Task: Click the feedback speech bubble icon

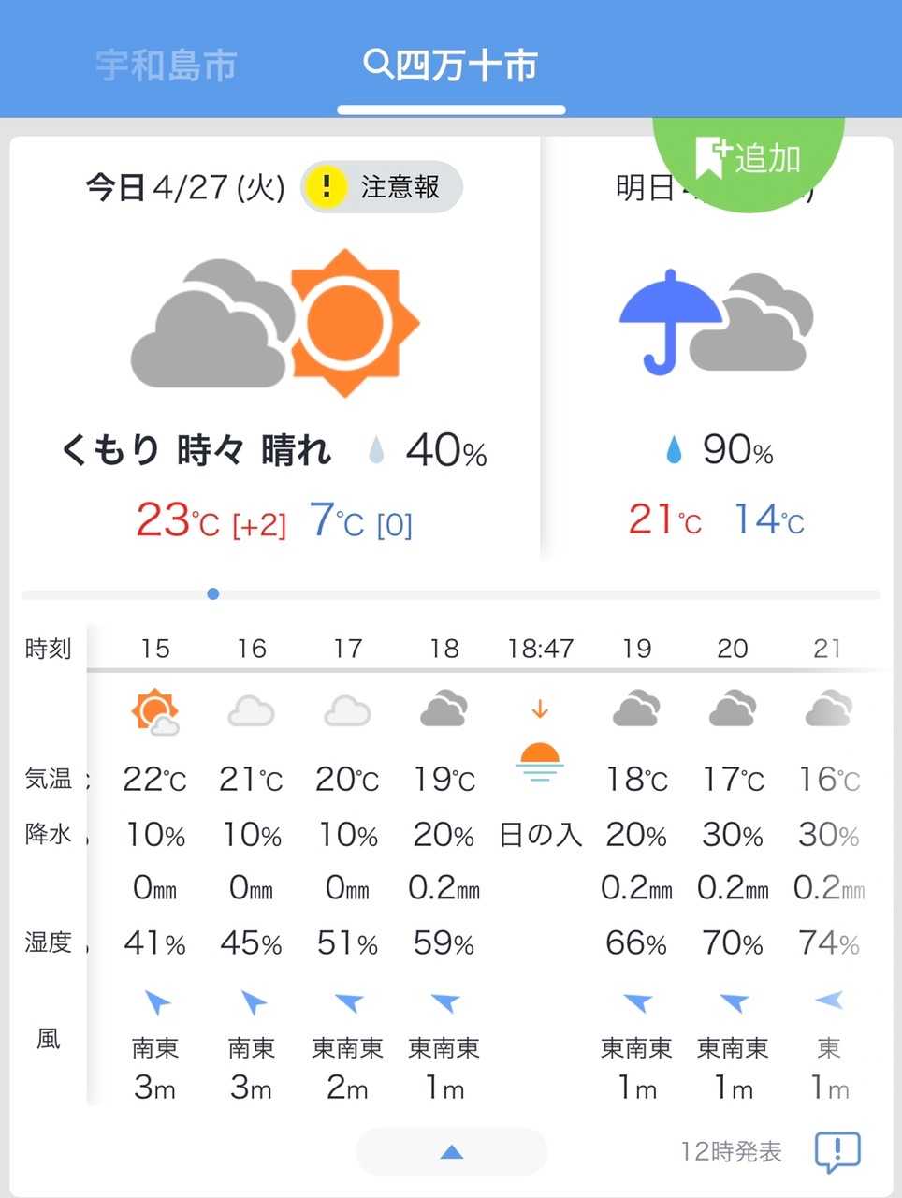Action: pyautogui.click(x=837, y=1152)
